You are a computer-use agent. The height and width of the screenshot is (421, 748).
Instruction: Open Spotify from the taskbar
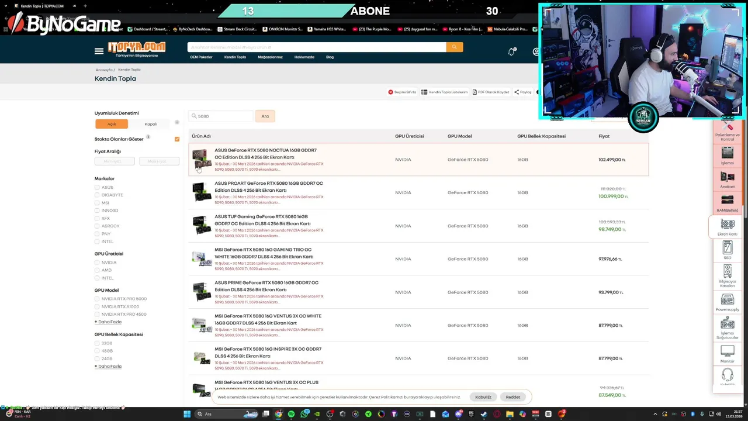(291, 414)
